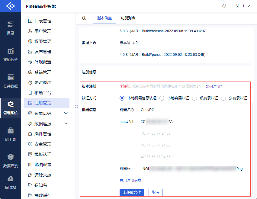Click the 上传lic文件 button
Viewport: 257px width, 199px height.
click(132, 192)
